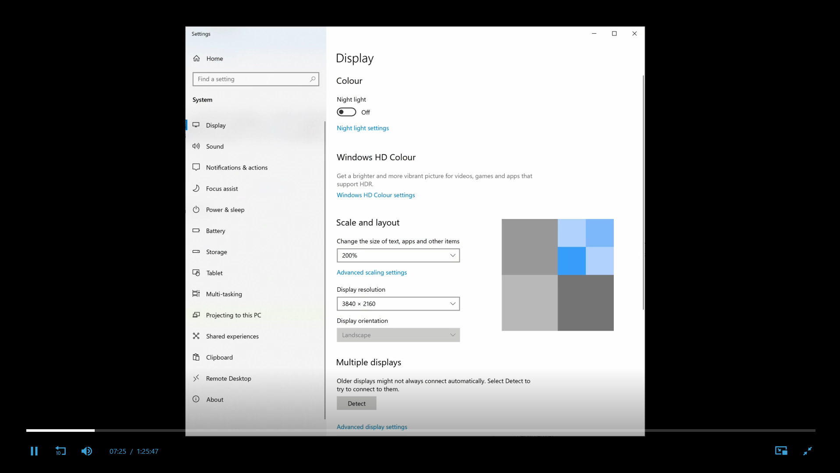Click the Settings page vertical scrollbar

point(643,193)
